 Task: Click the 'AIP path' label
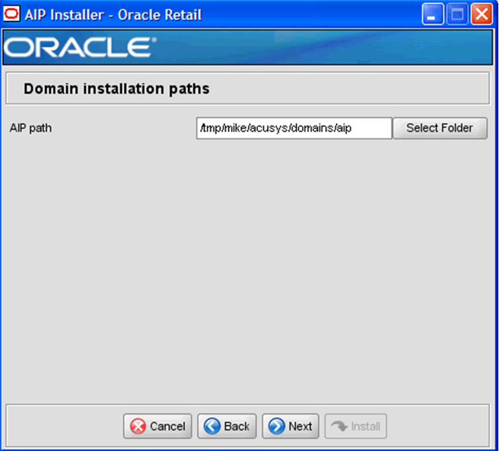30,128
